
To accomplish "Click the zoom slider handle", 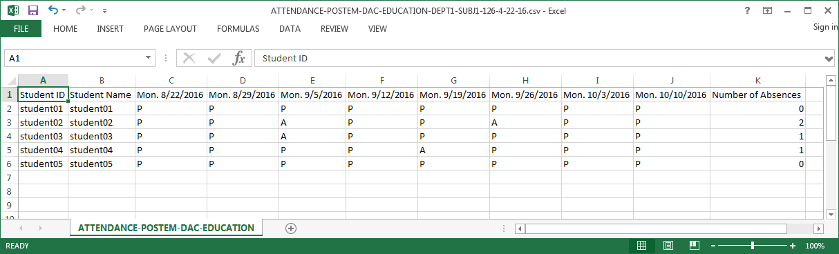I will click(753, 246).
